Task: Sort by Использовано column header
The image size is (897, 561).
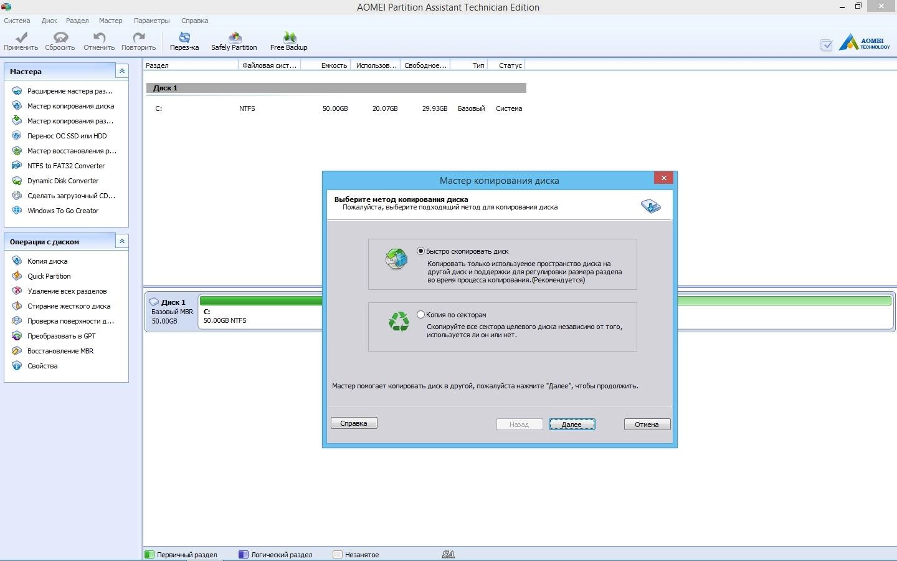Action: [x=376, y=65]
